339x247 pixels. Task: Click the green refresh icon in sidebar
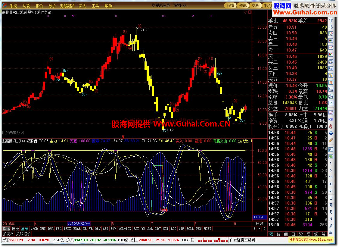[x=331, y=156]
